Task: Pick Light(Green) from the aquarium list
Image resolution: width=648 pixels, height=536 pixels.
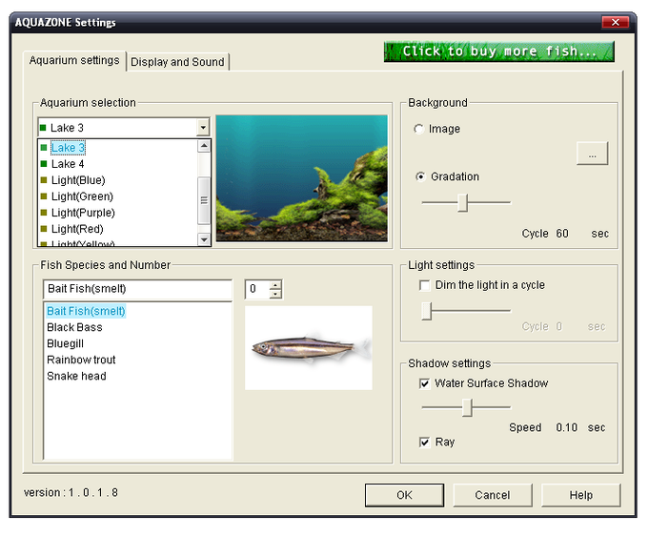Action: tap(82, 196)
